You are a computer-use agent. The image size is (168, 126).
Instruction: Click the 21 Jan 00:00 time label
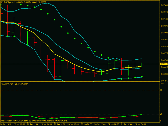[113, 124]
